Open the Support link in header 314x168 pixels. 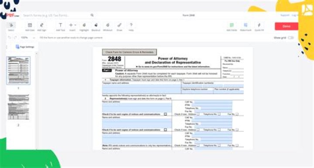coord(285,15)
